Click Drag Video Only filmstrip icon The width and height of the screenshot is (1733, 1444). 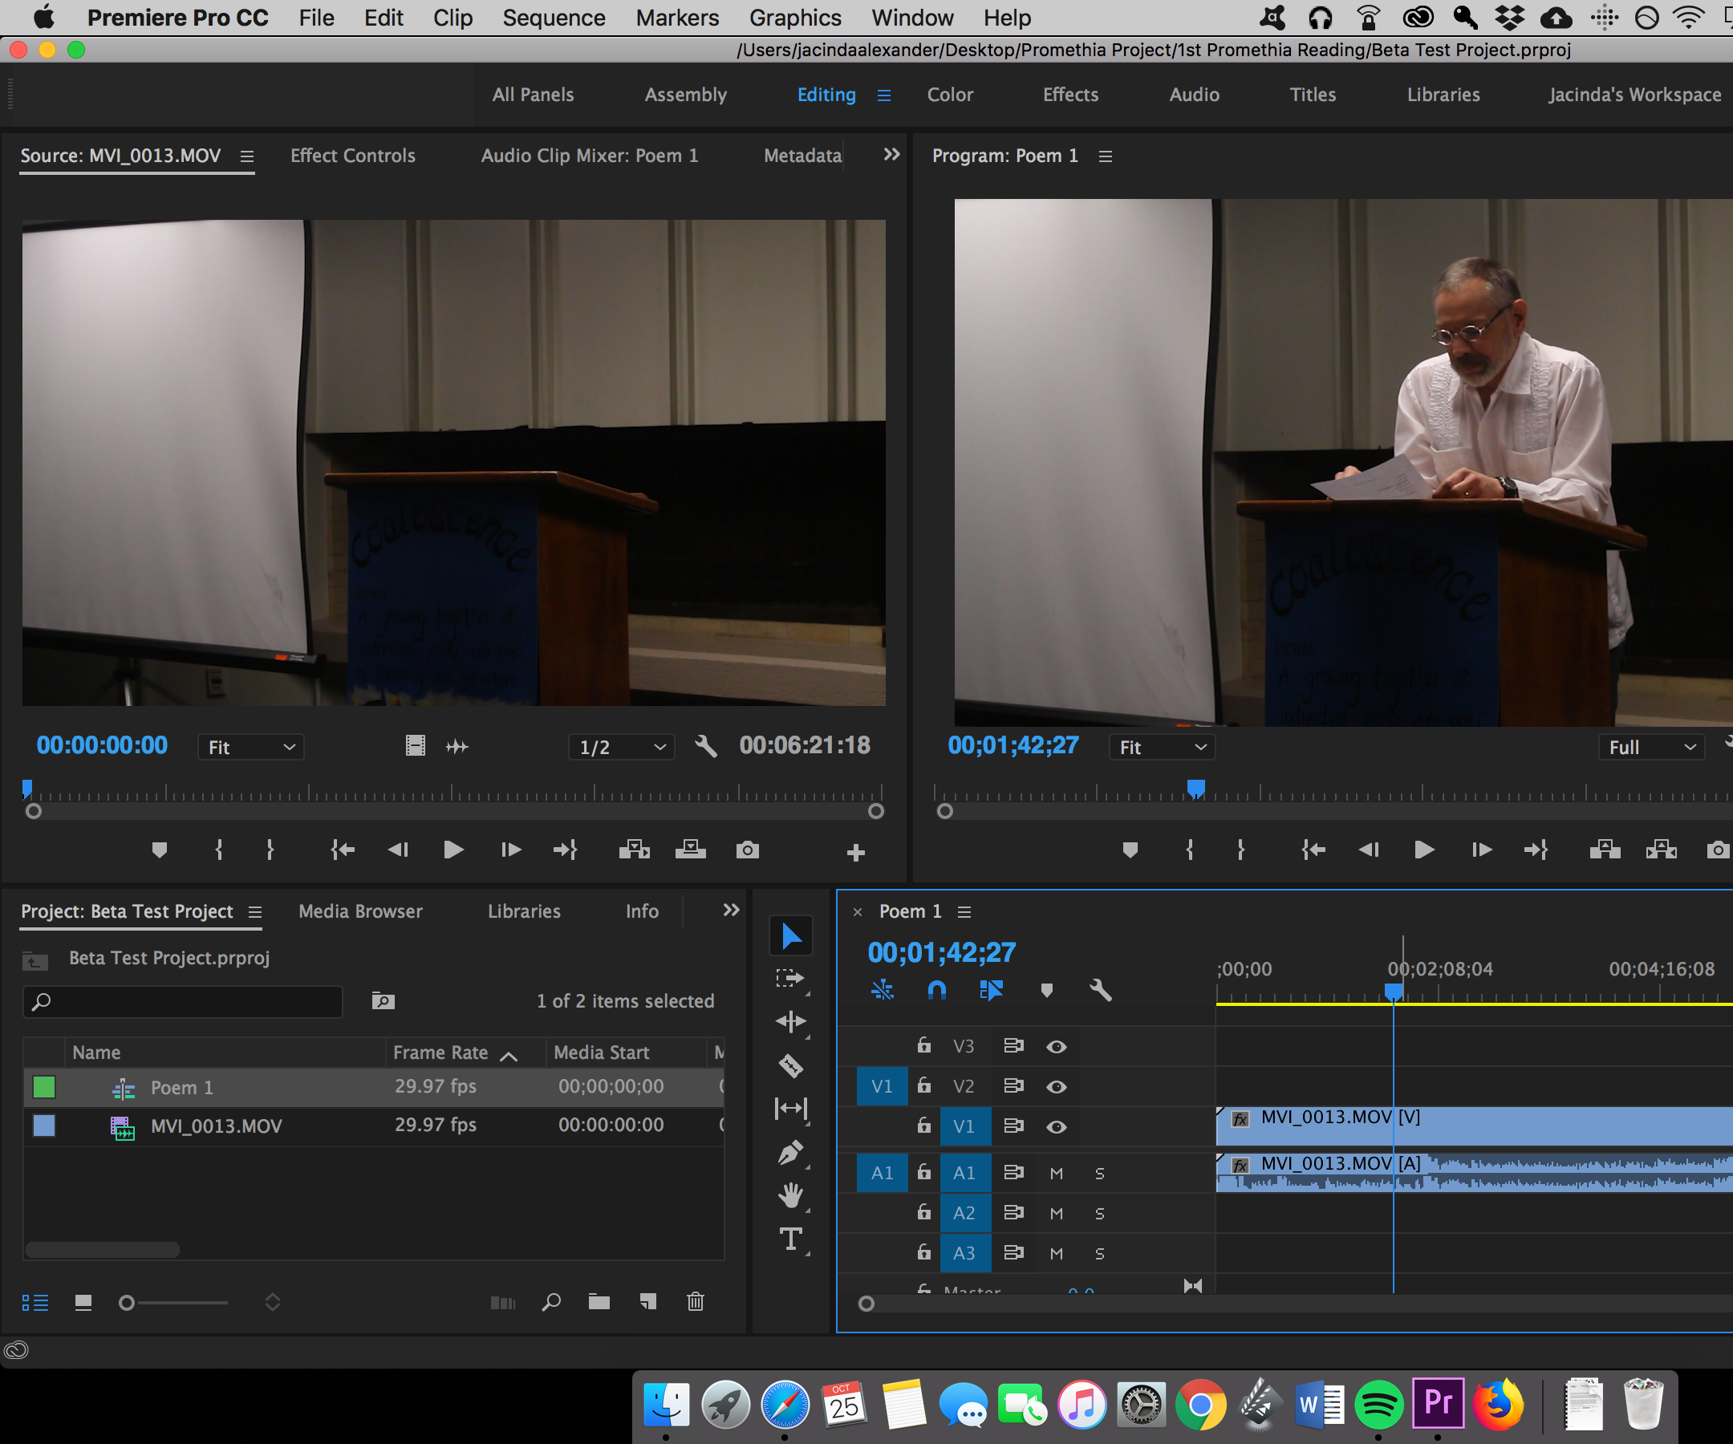(415, 747)
